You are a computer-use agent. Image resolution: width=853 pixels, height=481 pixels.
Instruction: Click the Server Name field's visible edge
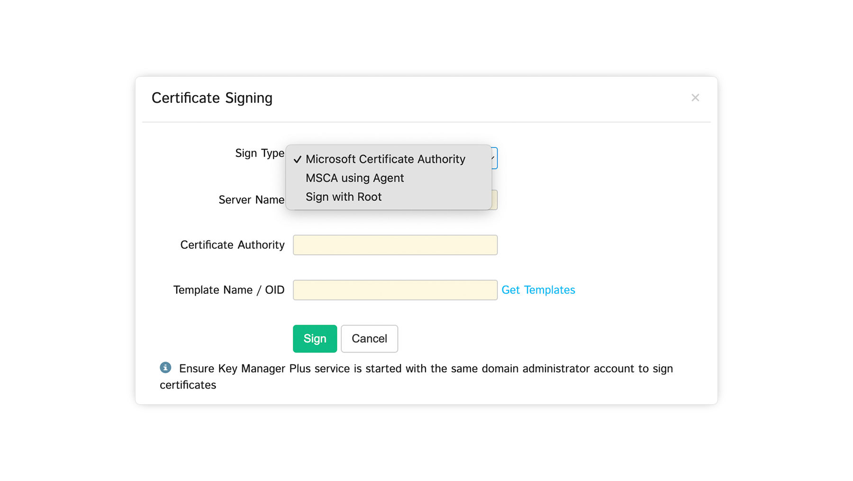point(495,200)
